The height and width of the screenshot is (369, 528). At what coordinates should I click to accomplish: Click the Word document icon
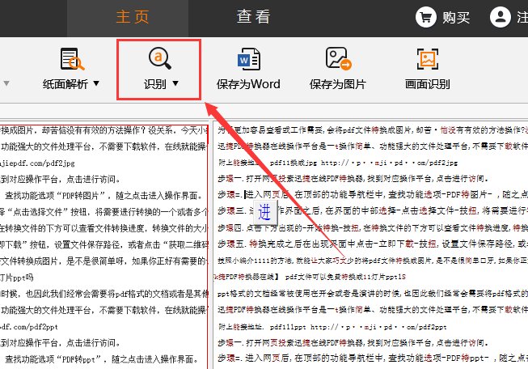[247, 60]
